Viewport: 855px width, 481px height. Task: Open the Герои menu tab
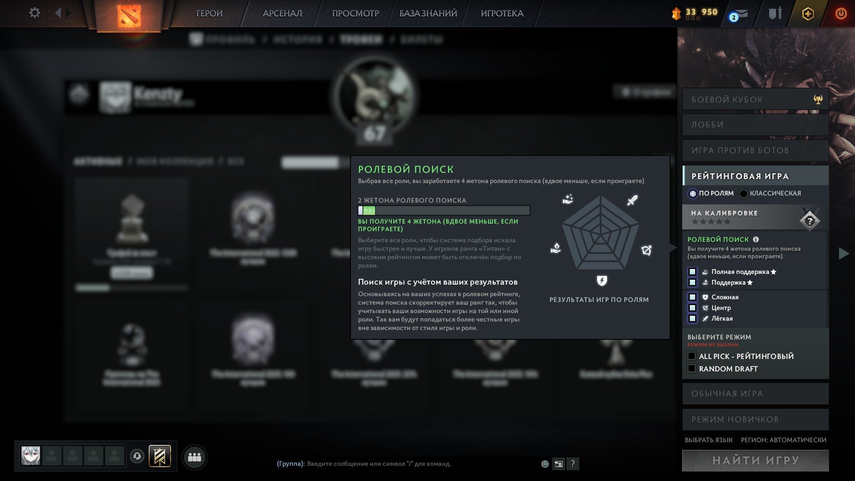209,13
